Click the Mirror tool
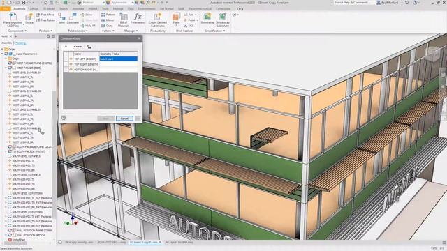The height and width of the screenshot is (251, 447). click(108, 20)
